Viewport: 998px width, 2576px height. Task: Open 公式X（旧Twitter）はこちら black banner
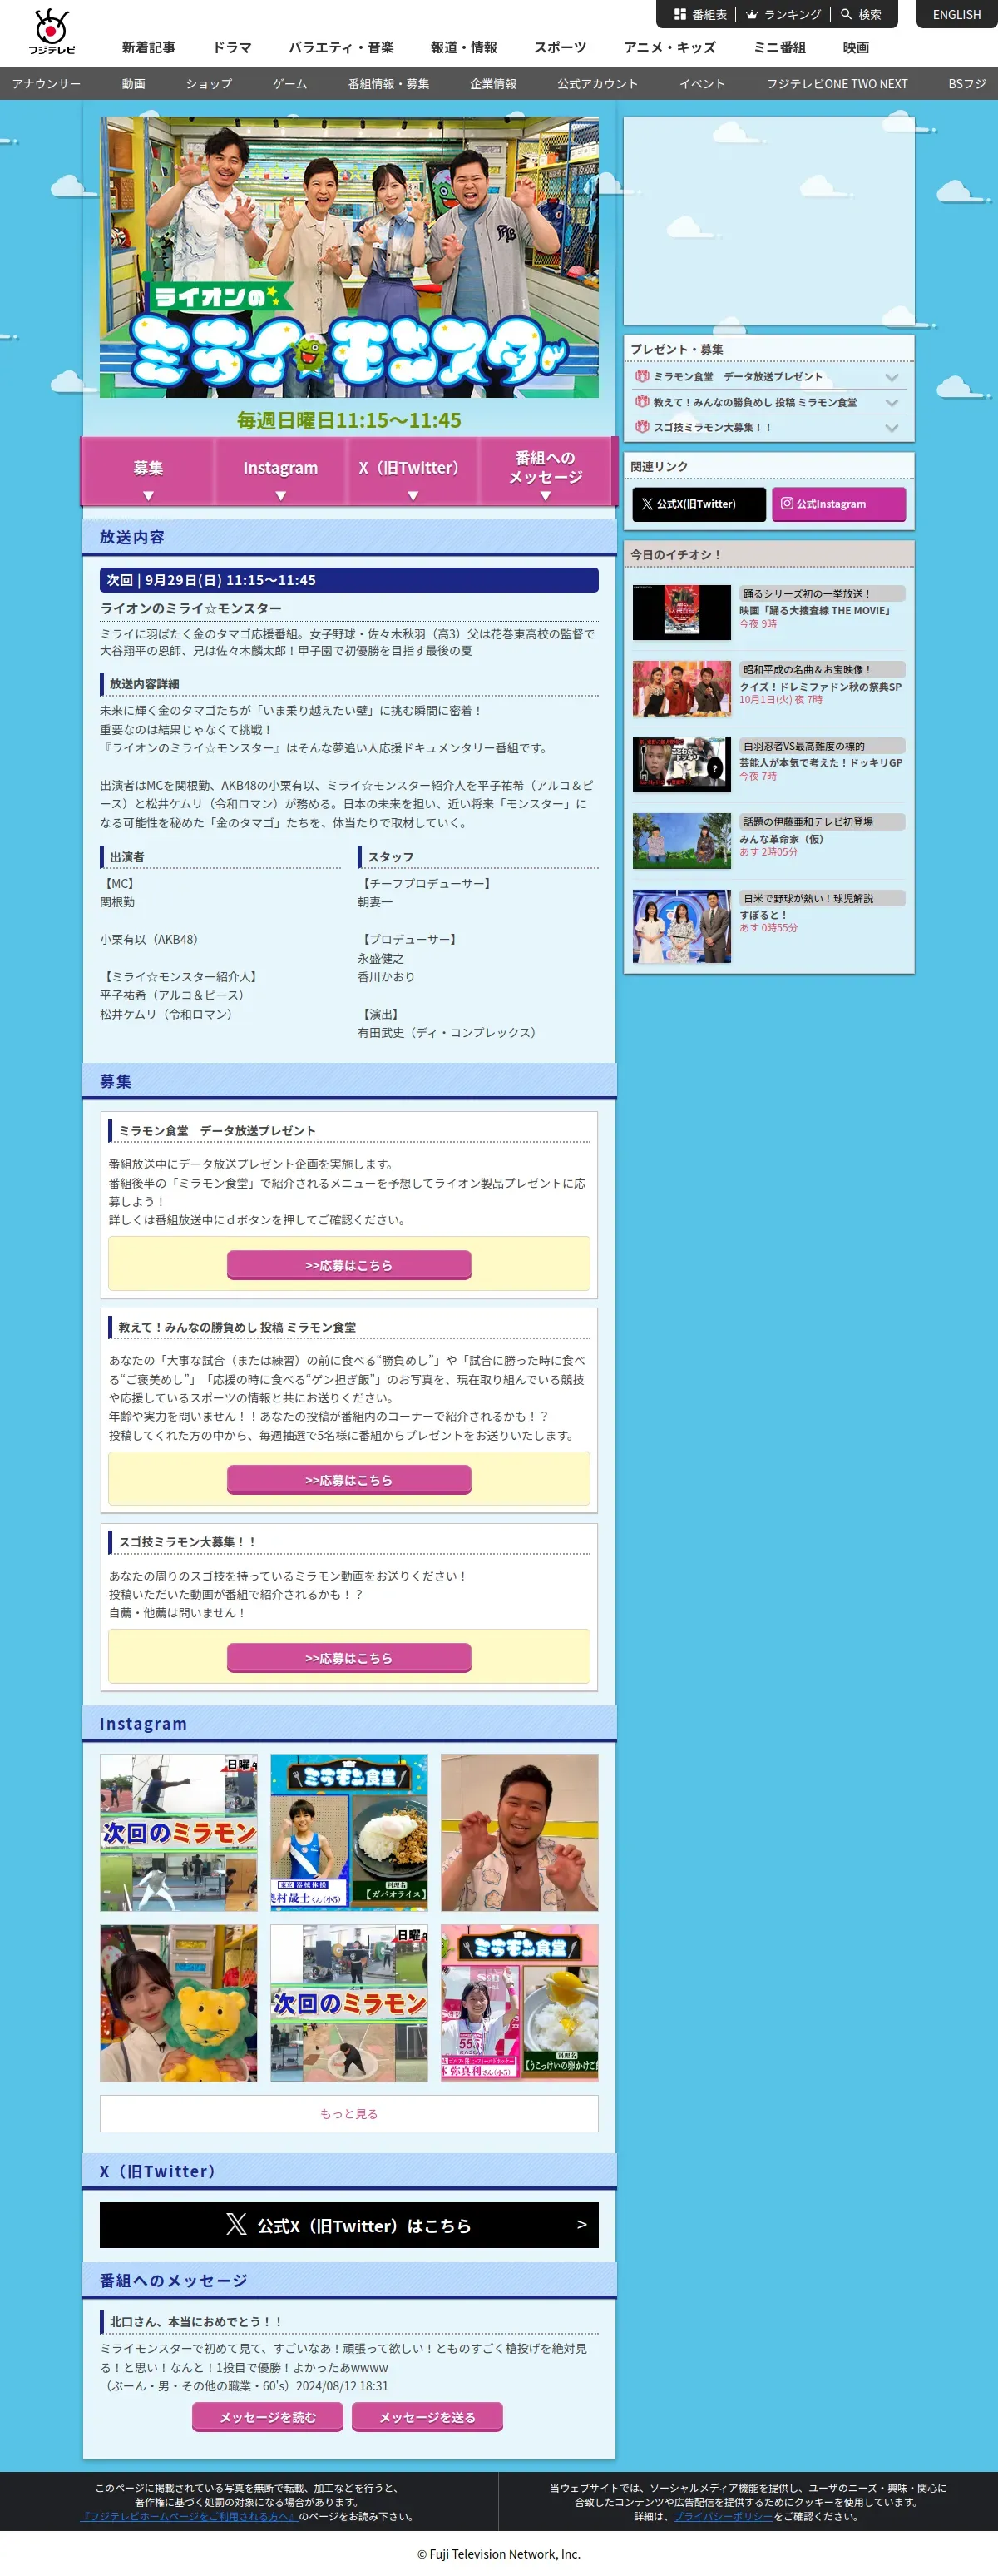tap(348, 2225)
